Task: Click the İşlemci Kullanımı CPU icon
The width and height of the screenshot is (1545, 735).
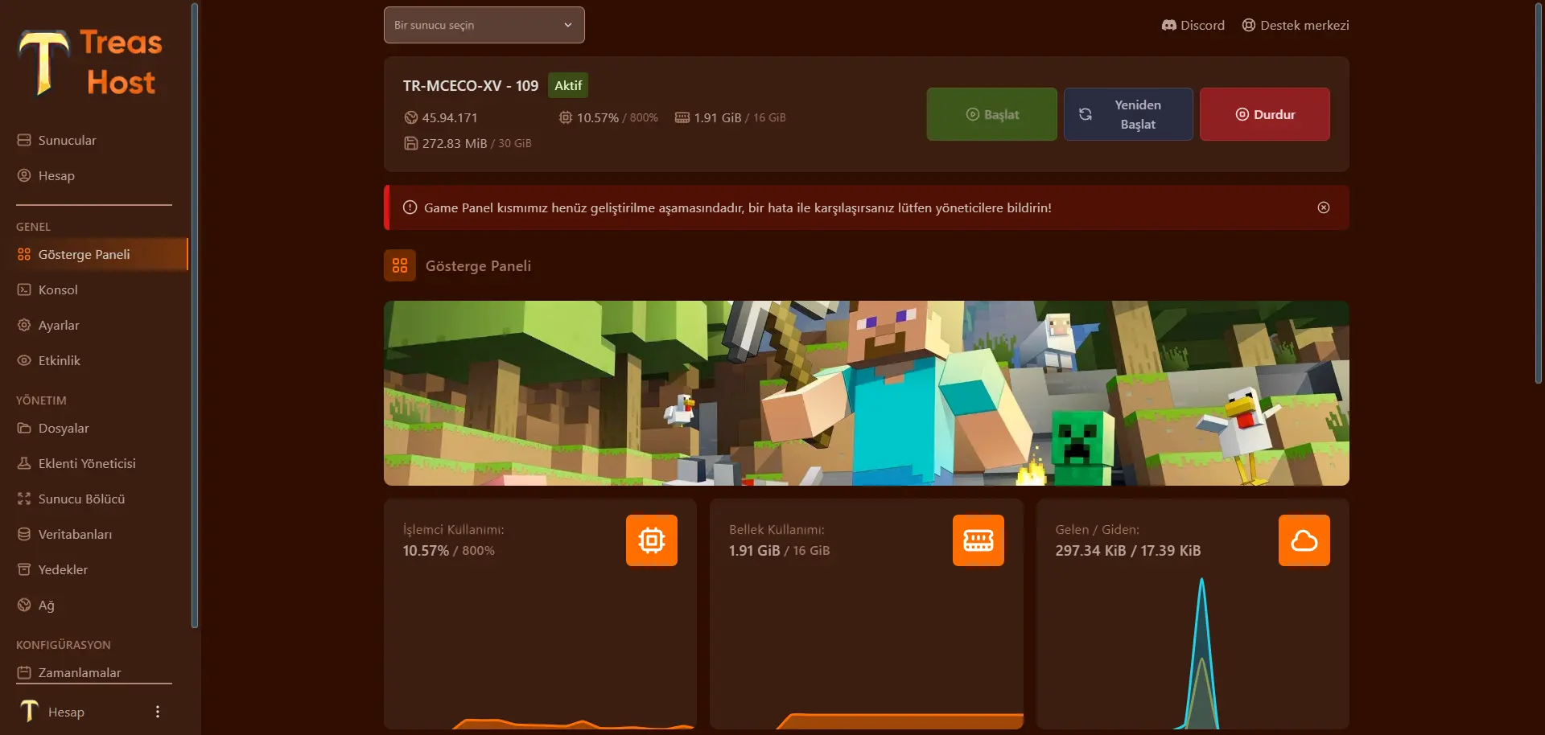Action: tap(652, 540)
